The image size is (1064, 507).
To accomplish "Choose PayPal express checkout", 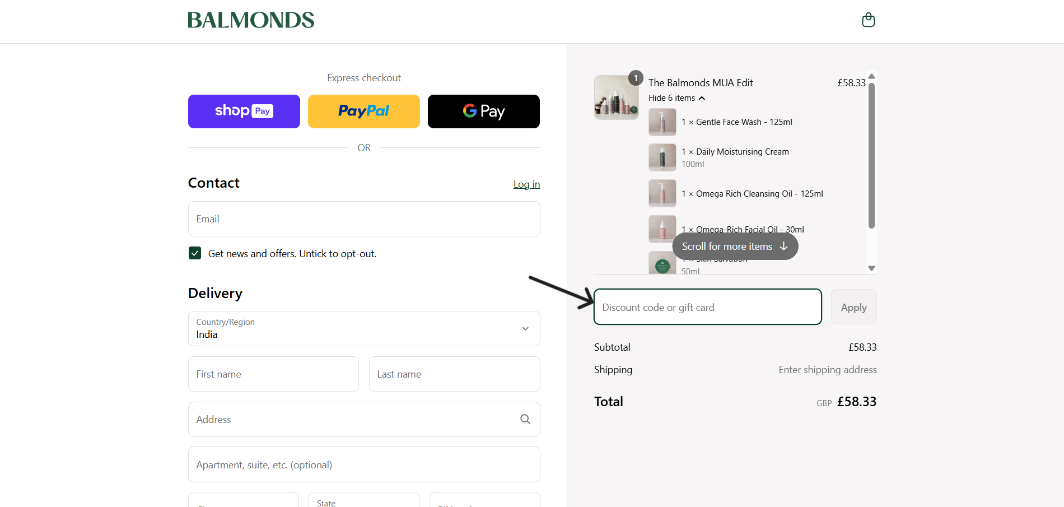I will (363, 111).
